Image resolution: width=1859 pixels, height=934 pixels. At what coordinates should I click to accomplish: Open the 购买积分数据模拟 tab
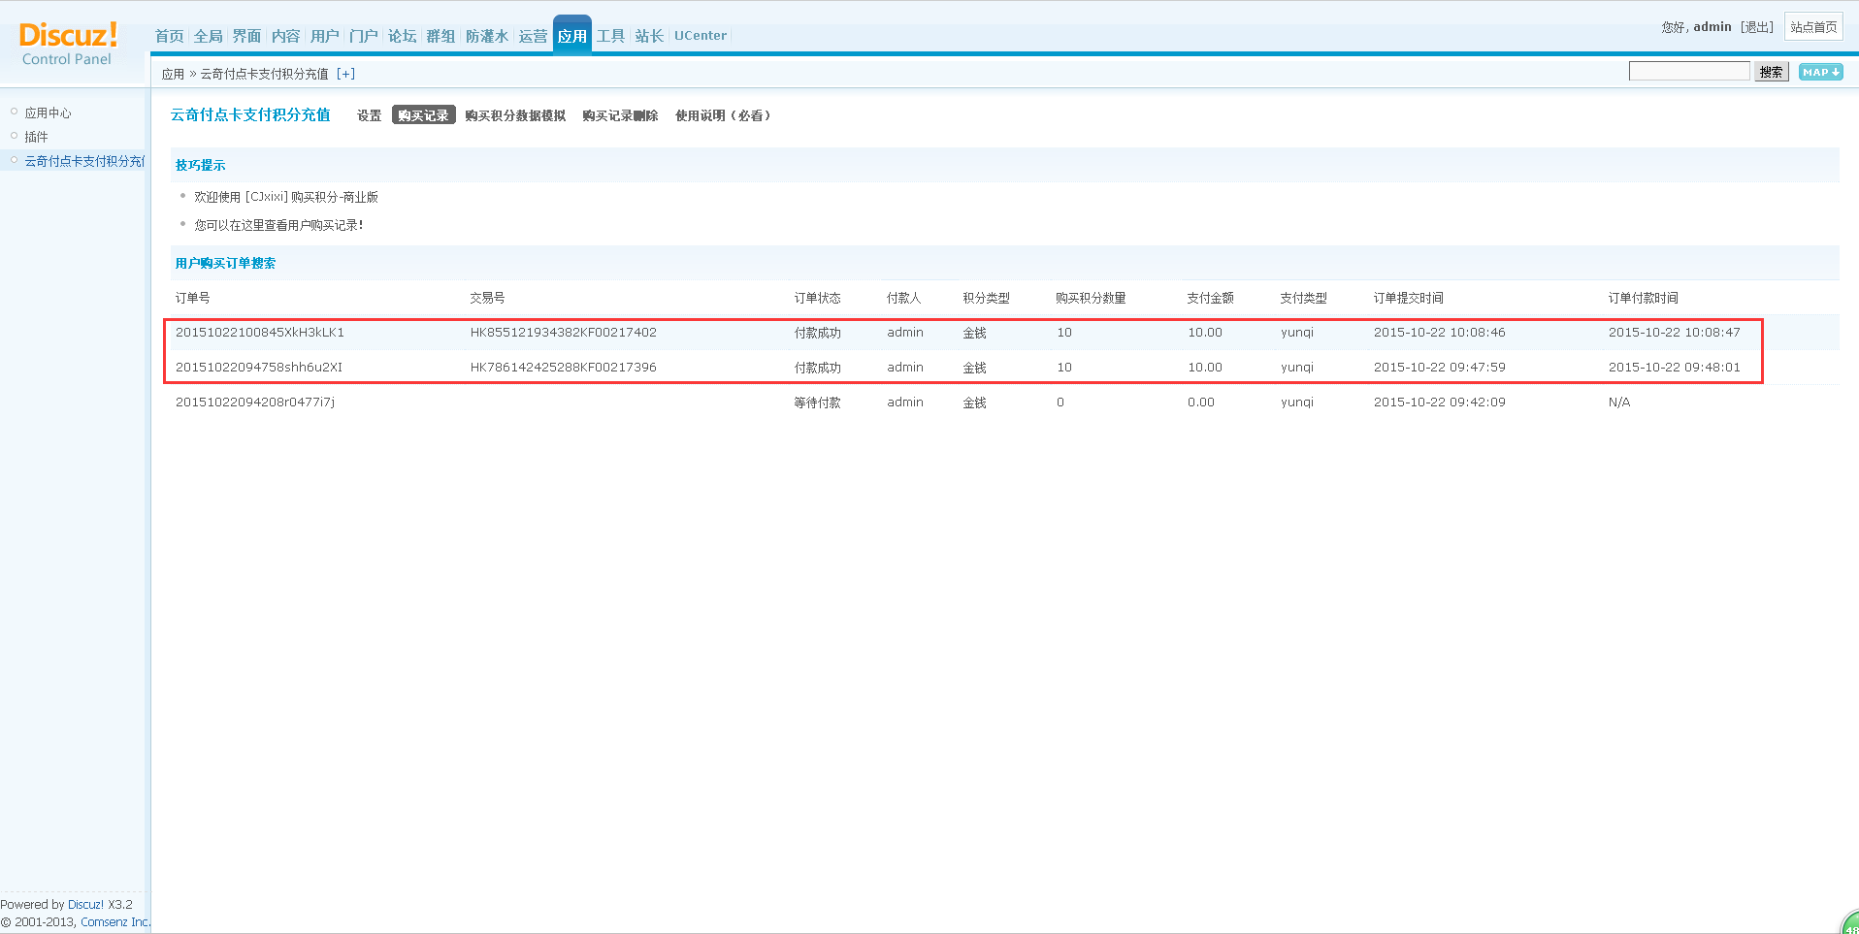pos(514,115)
